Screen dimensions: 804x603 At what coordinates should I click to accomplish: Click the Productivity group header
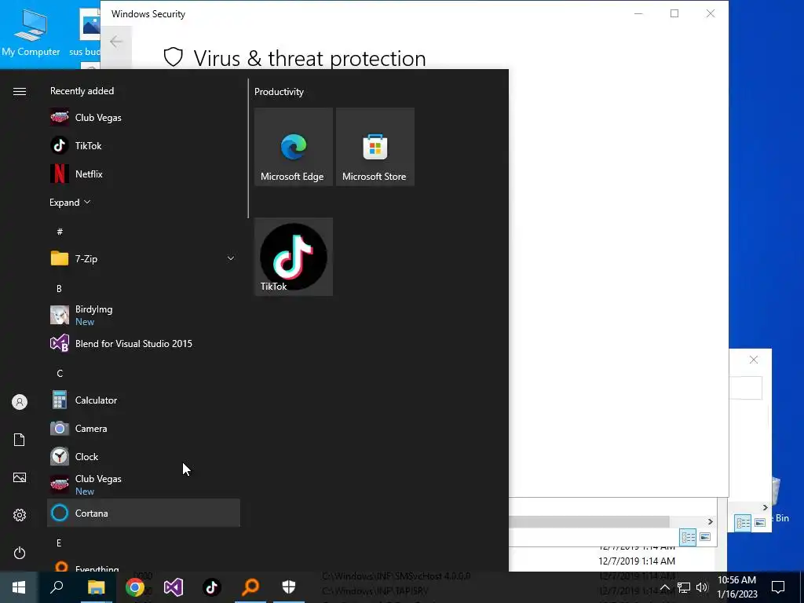point(279,92)
